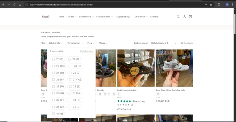The image size is (236, 122).
Task: Open the browser profile avatar
Action: (x=227, y=5)
